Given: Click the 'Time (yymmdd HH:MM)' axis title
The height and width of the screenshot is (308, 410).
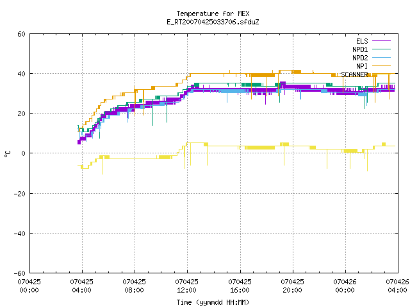Looking at the screenshot, I should (x=213, y=302).
